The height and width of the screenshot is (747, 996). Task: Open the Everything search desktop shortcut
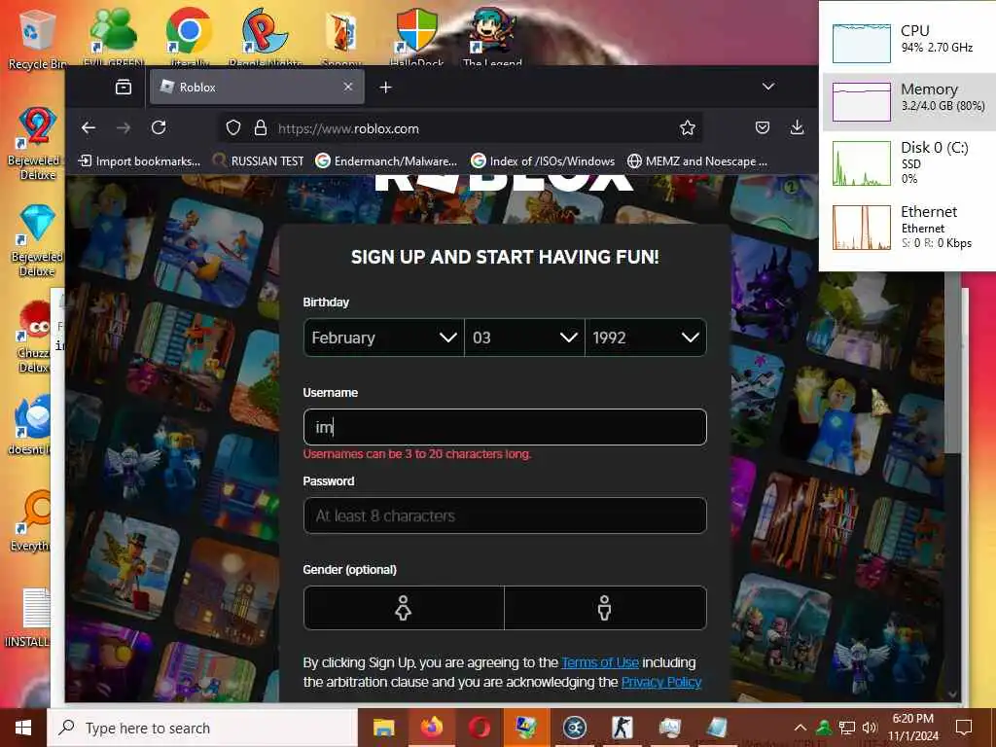(32, 521)
